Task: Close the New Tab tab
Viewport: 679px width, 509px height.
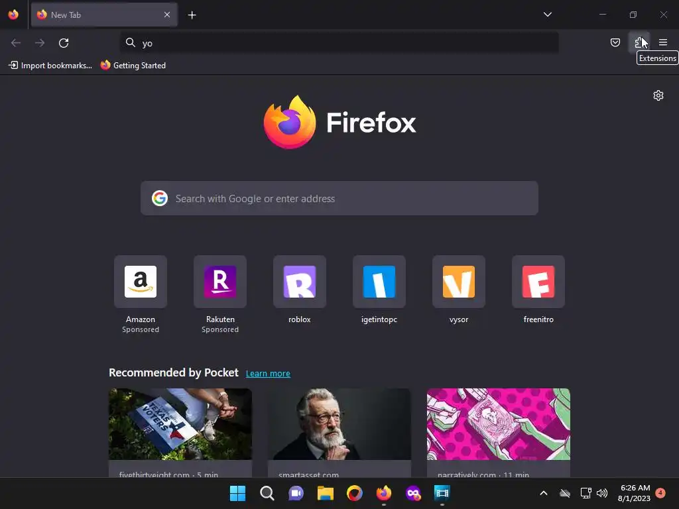Action: click(167, 15)
